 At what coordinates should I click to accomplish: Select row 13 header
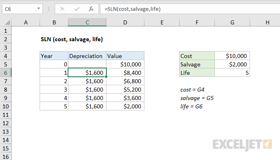[x=6, y=132]
